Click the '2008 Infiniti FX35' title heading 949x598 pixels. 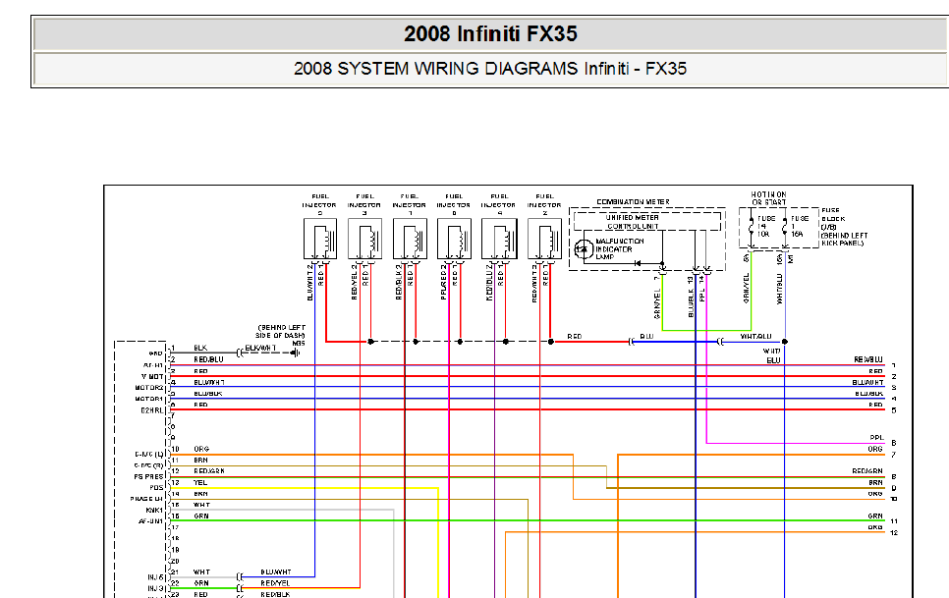pos(491,33)
